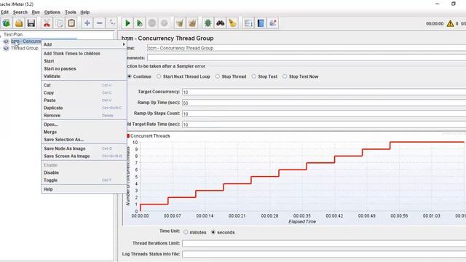The height and width of the screenshot is (262, 466).
Task: Set Time Unit to seconds
Action: pyautogui.click(x=213, y=232)
